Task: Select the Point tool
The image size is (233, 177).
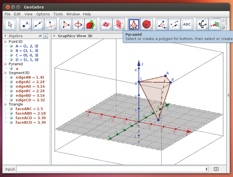Action: pyautogui.click(x=26, y=24)
